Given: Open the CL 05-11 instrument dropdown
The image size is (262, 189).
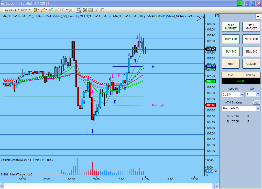Looking at the screenshot, I should point(12,10).
